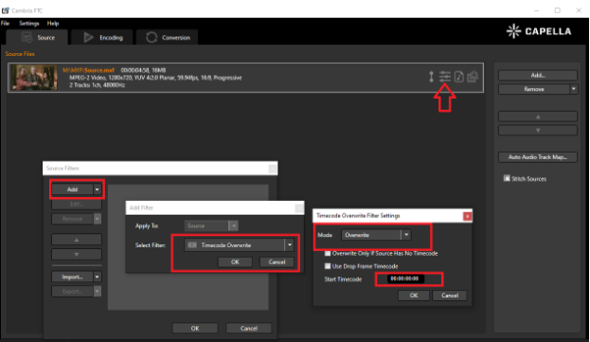
Task: Open the Help menu
Action: pos(53,24)
